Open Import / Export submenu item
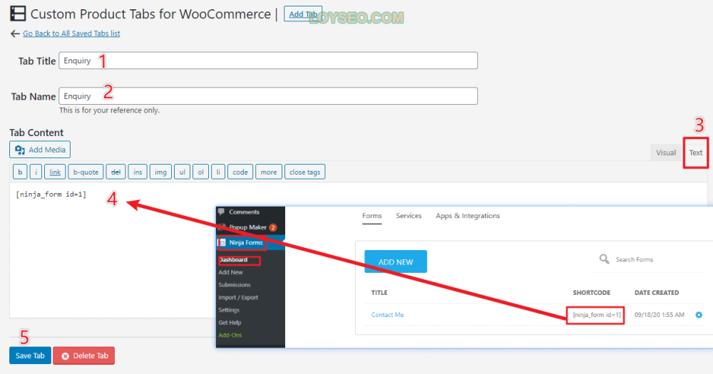 tap(238, 297)
